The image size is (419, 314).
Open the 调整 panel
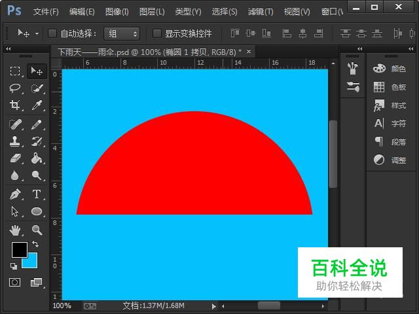click(390, 160)
